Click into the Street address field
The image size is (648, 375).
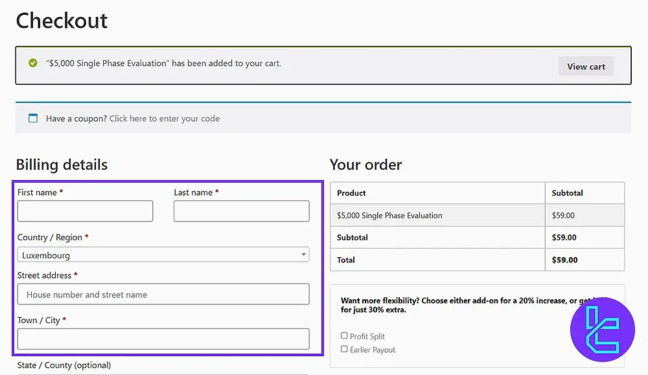coord(163,295)
